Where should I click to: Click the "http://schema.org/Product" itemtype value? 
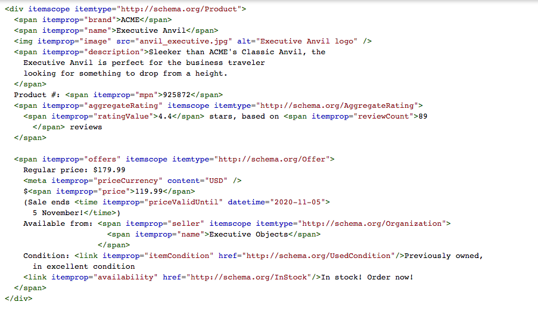(179, 9)
